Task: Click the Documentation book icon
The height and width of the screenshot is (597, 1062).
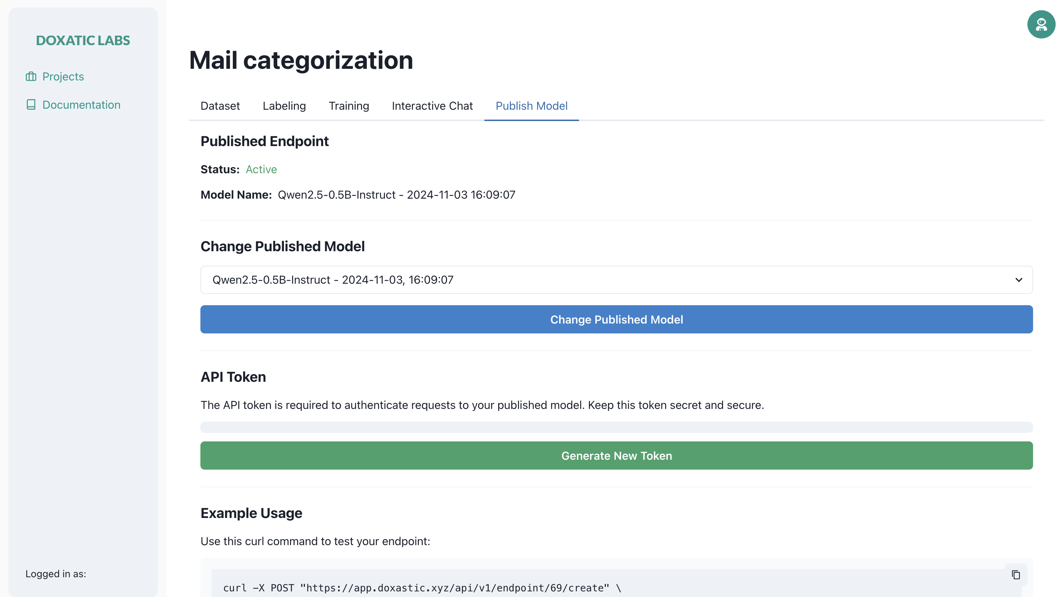Action: (31, 105)
